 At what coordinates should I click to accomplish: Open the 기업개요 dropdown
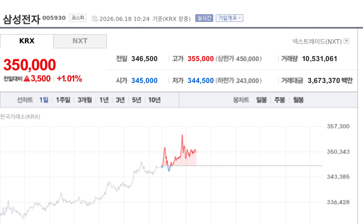pos(230,18)
